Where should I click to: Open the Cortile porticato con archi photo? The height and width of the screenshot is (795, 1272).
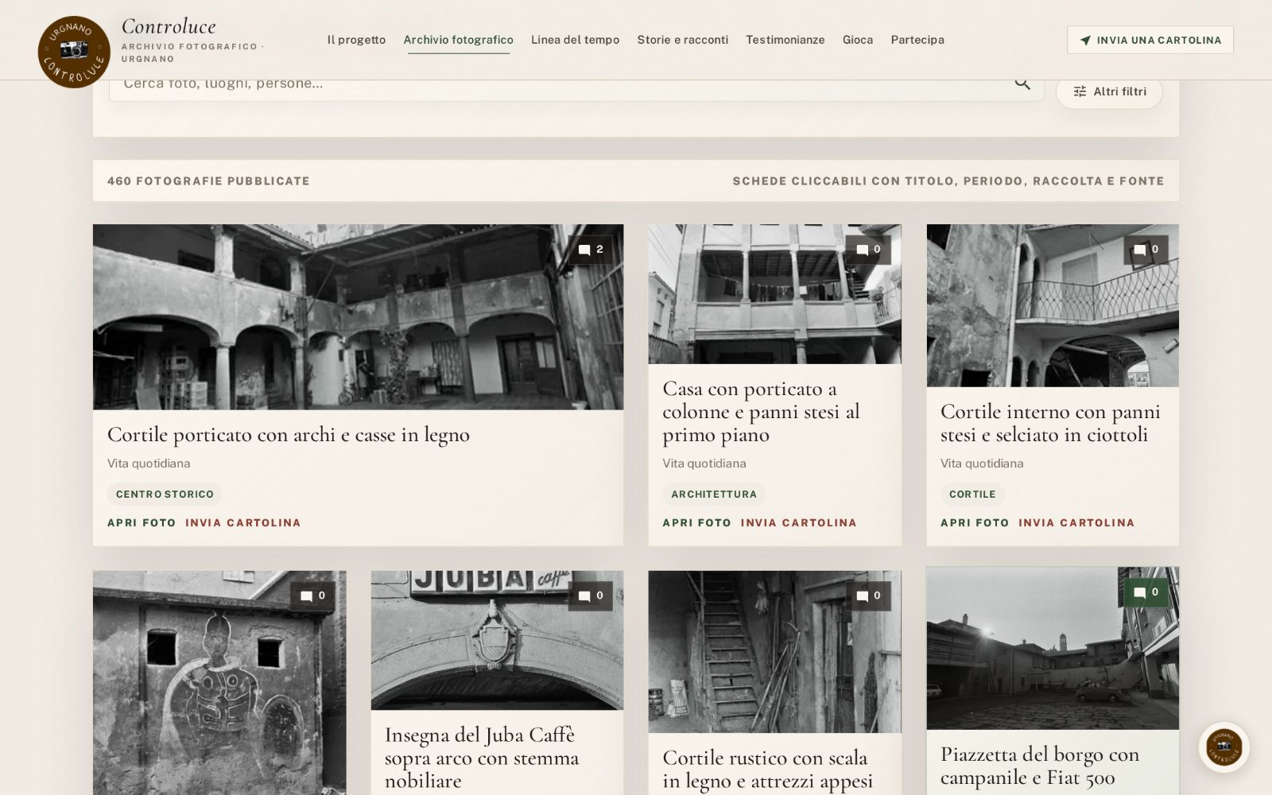point(358,317)
